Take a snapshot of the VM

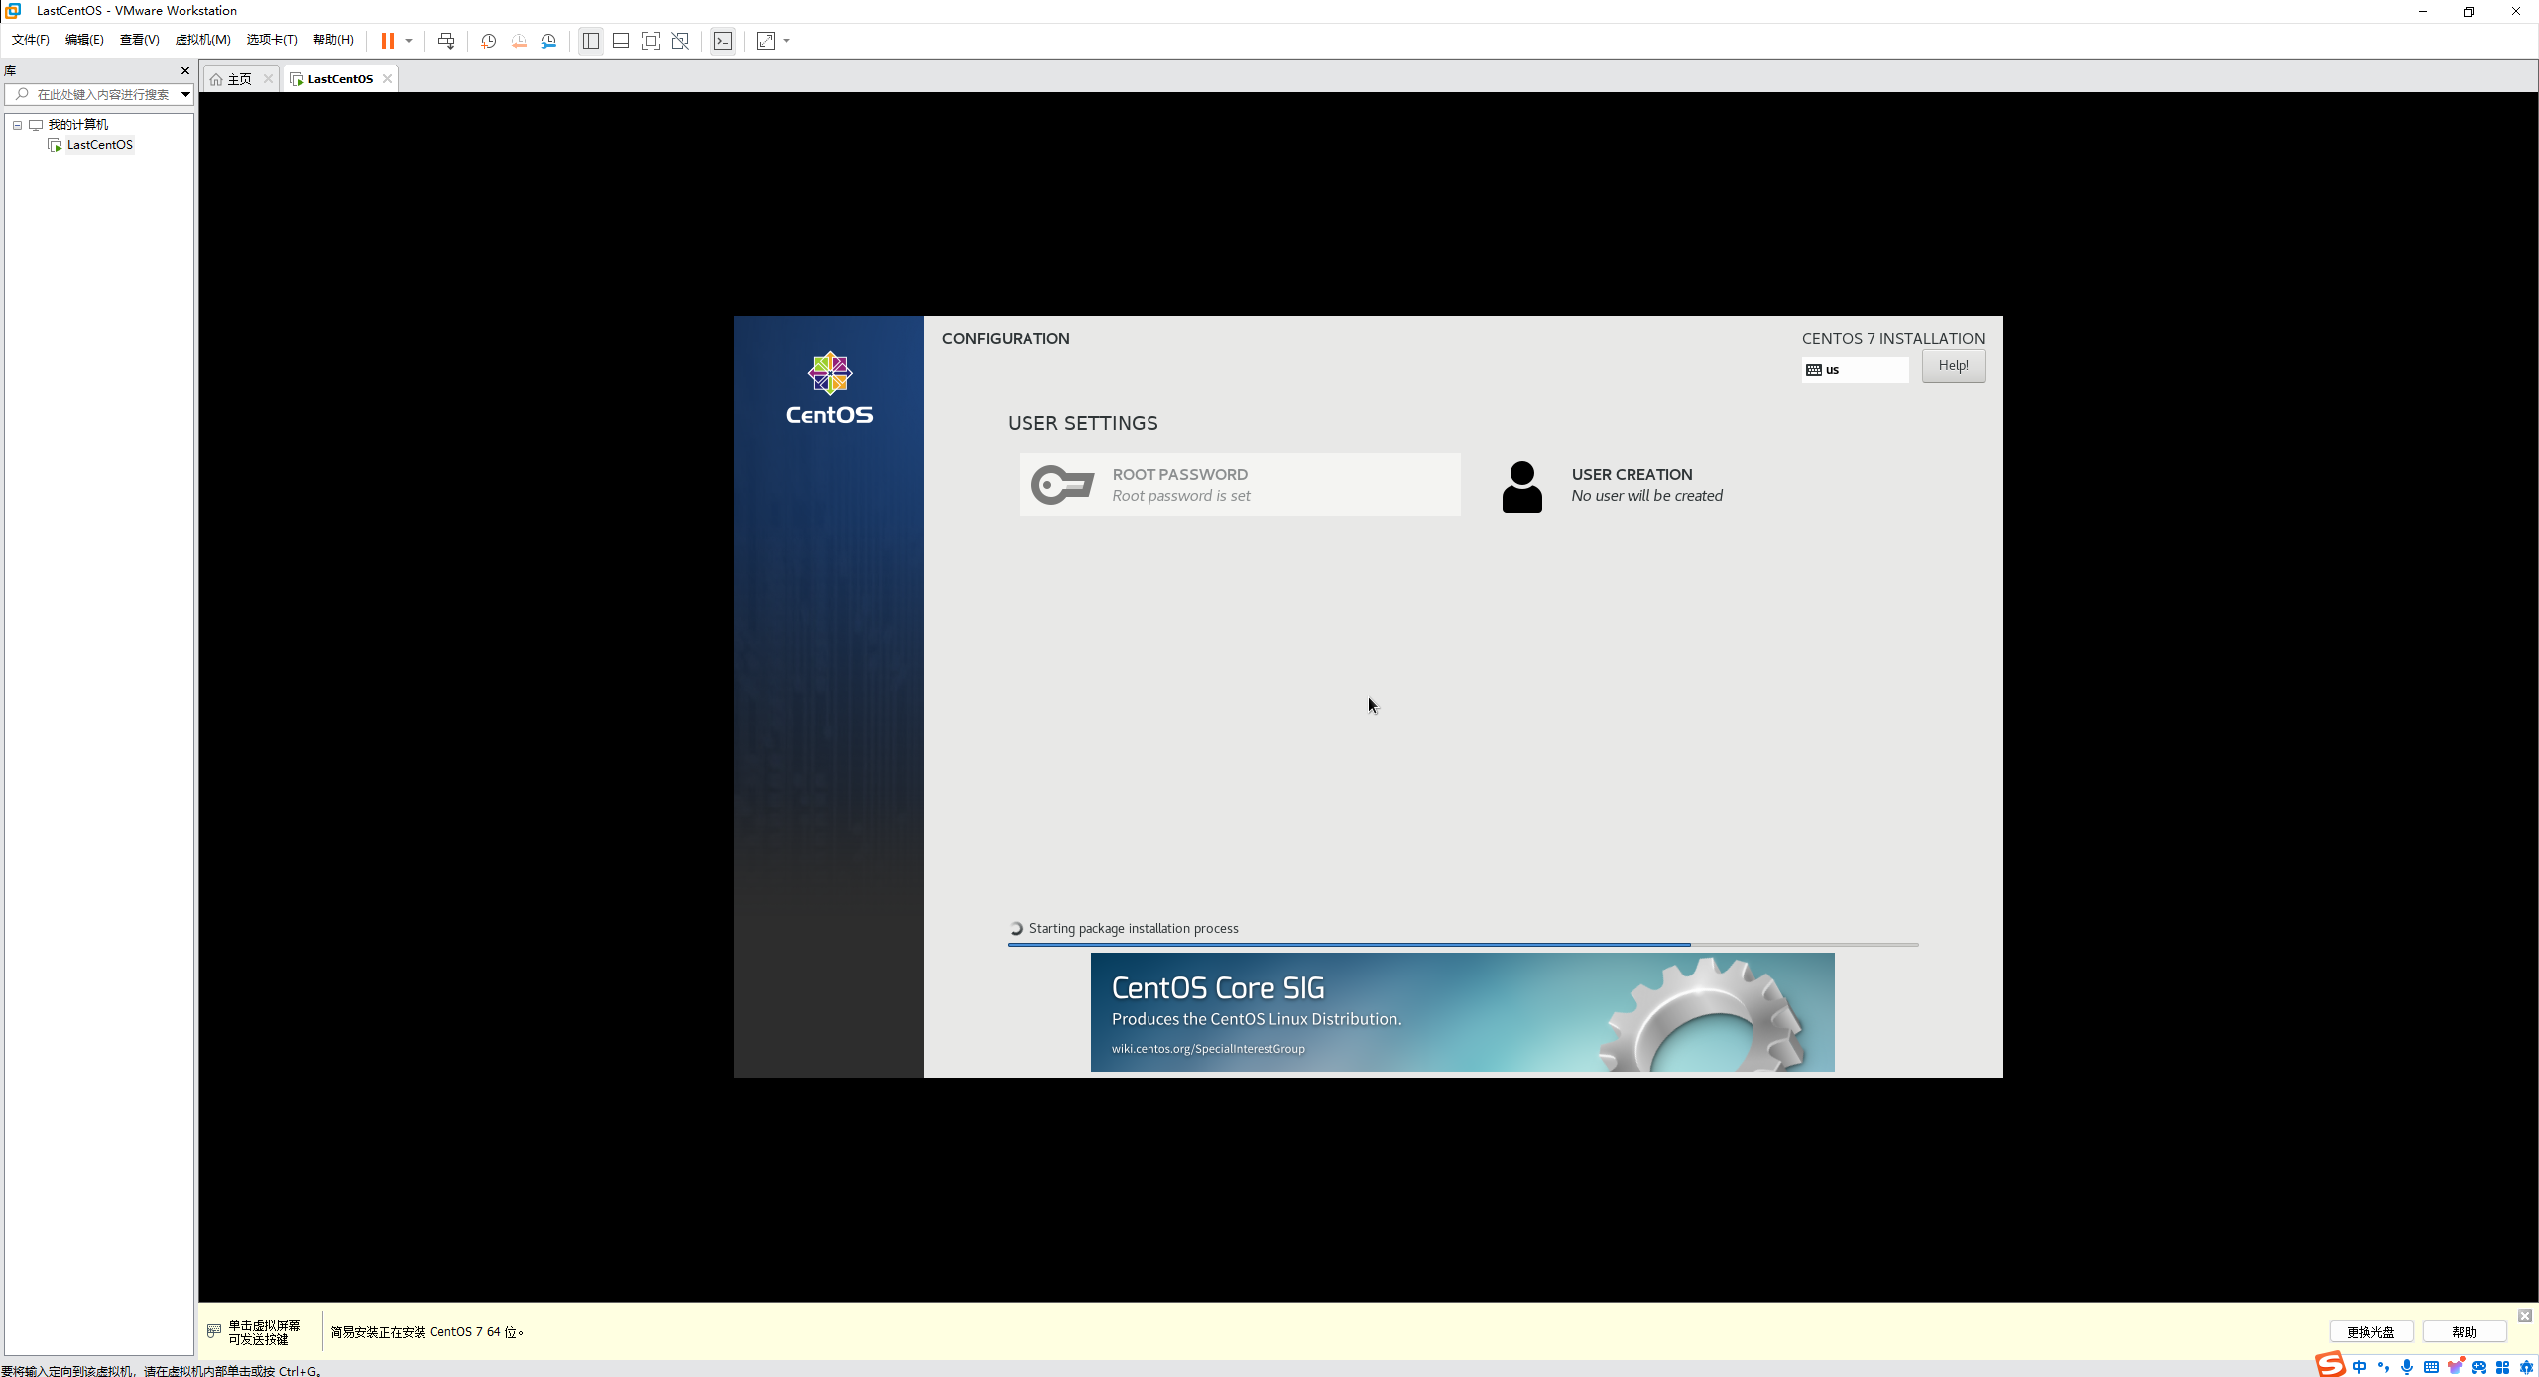pyautogui.click(x=489, y=41)
